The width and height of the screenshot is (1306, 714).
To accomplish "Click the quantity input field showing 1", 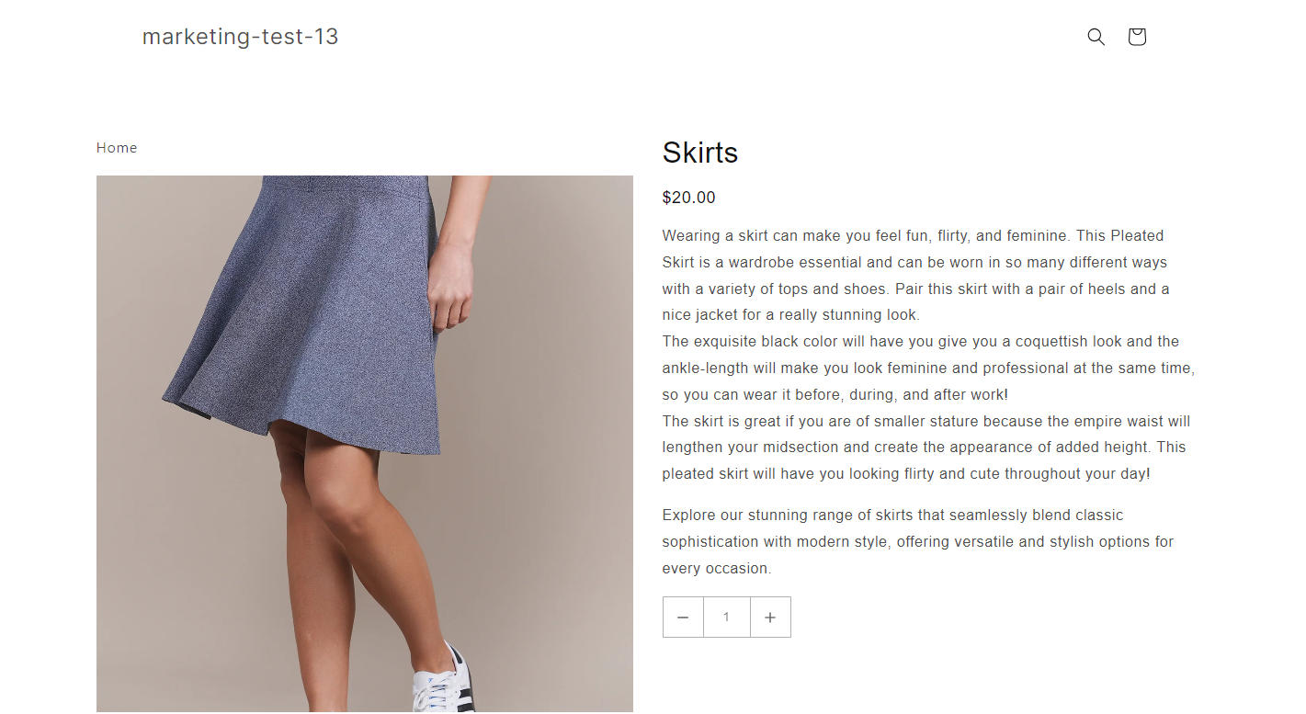I will coord(726,618).
